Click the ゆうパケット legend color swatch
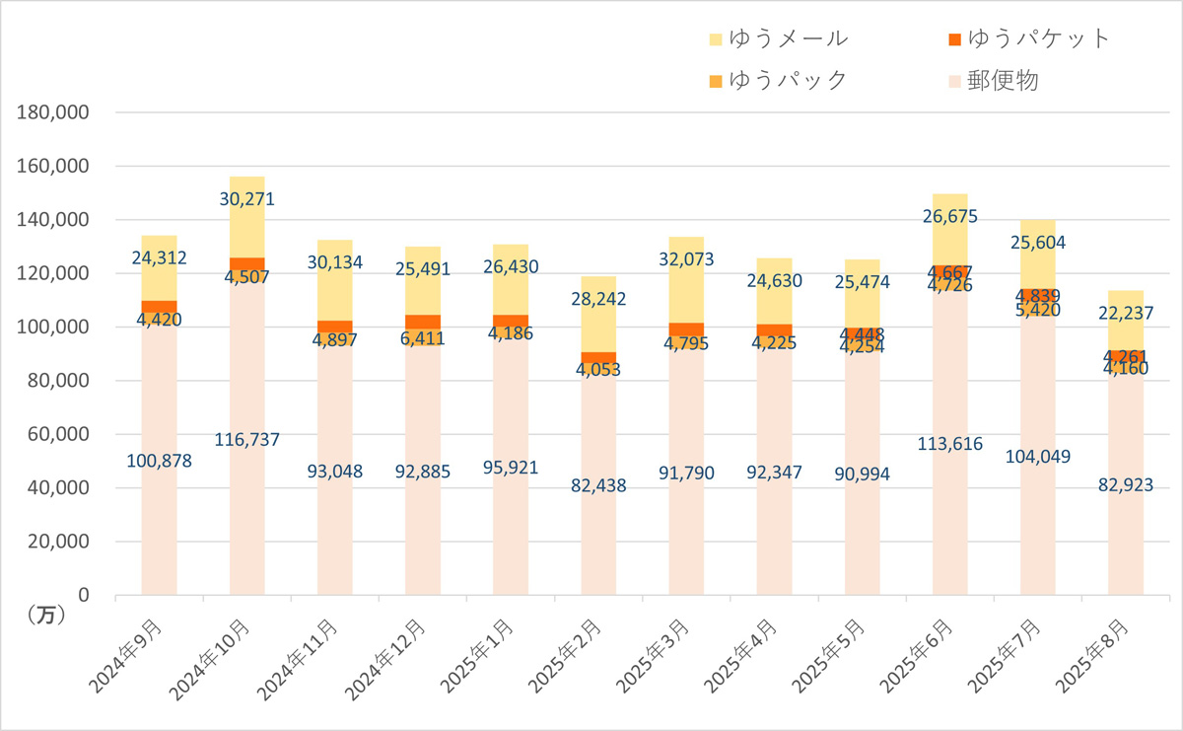 tap(952, 39)
